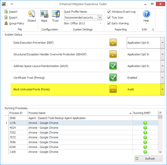
Task: Click the Block Untrusted Fonts (Fonts) label
Action: coord(32,89)
